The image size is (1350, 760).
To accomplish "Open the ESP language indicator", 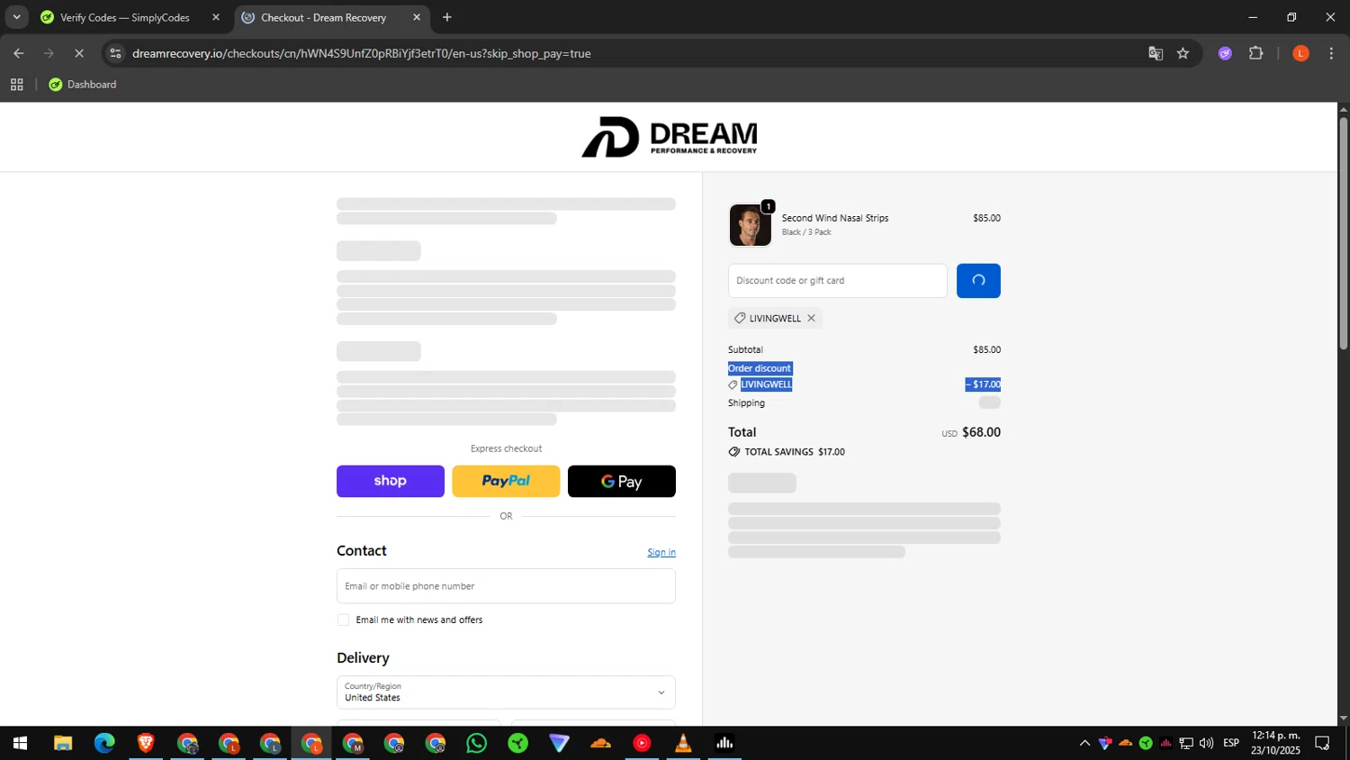I will (1231, 743).
